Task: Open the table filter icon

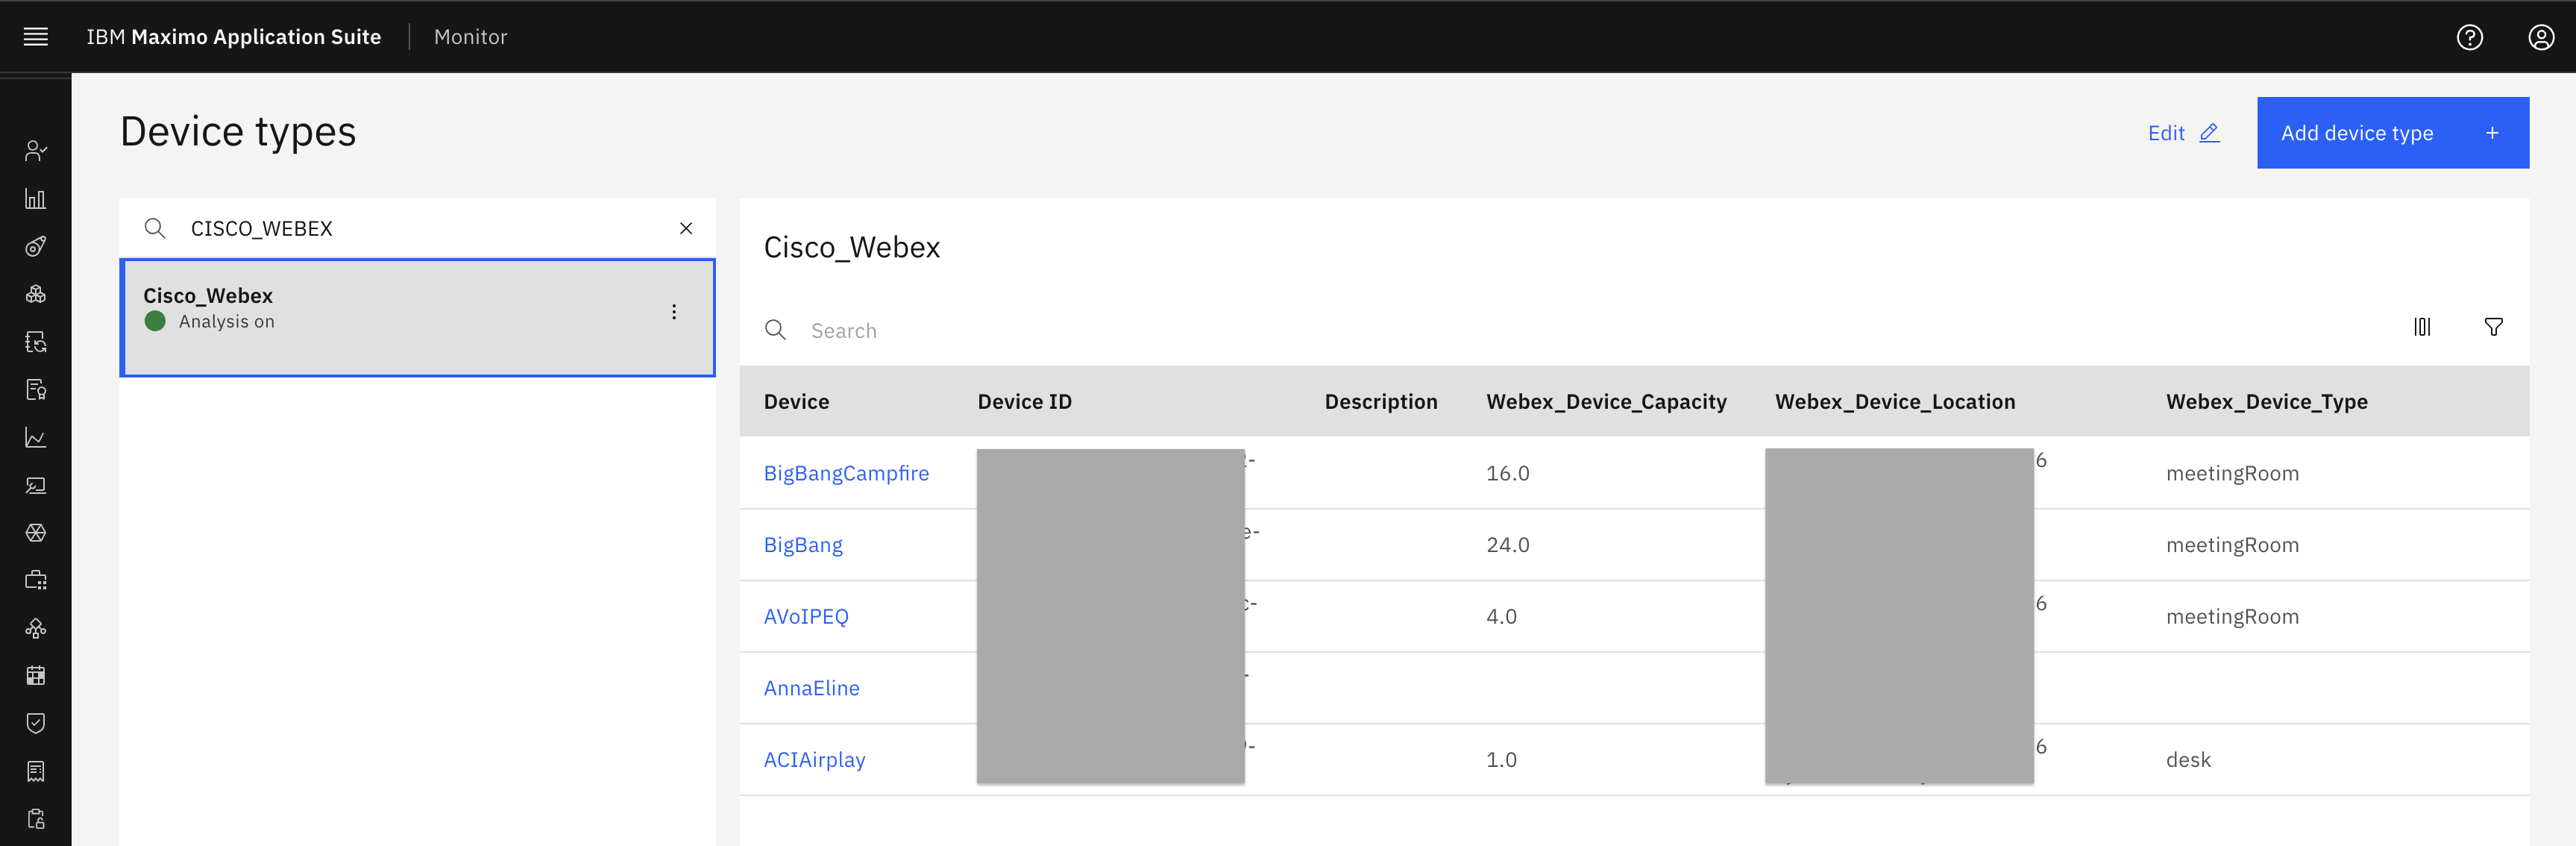Action: [x=2493, y=327]
